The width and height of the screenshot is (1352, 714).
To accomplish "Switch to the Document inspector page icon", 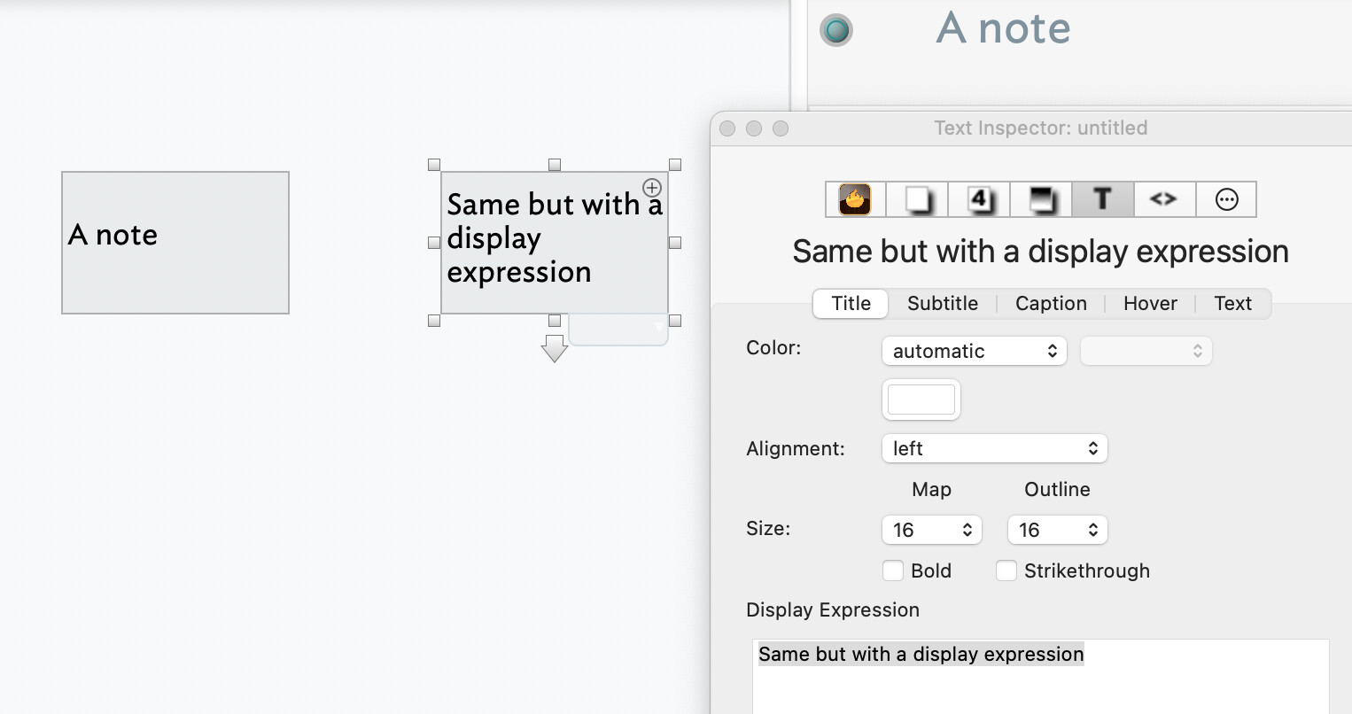I will pos(917,199).
